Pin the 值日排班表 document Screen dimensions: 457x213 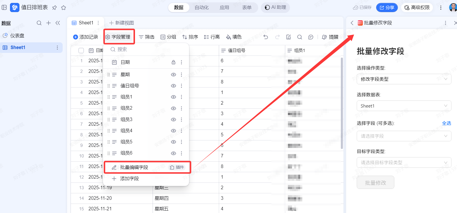[54, 8]
